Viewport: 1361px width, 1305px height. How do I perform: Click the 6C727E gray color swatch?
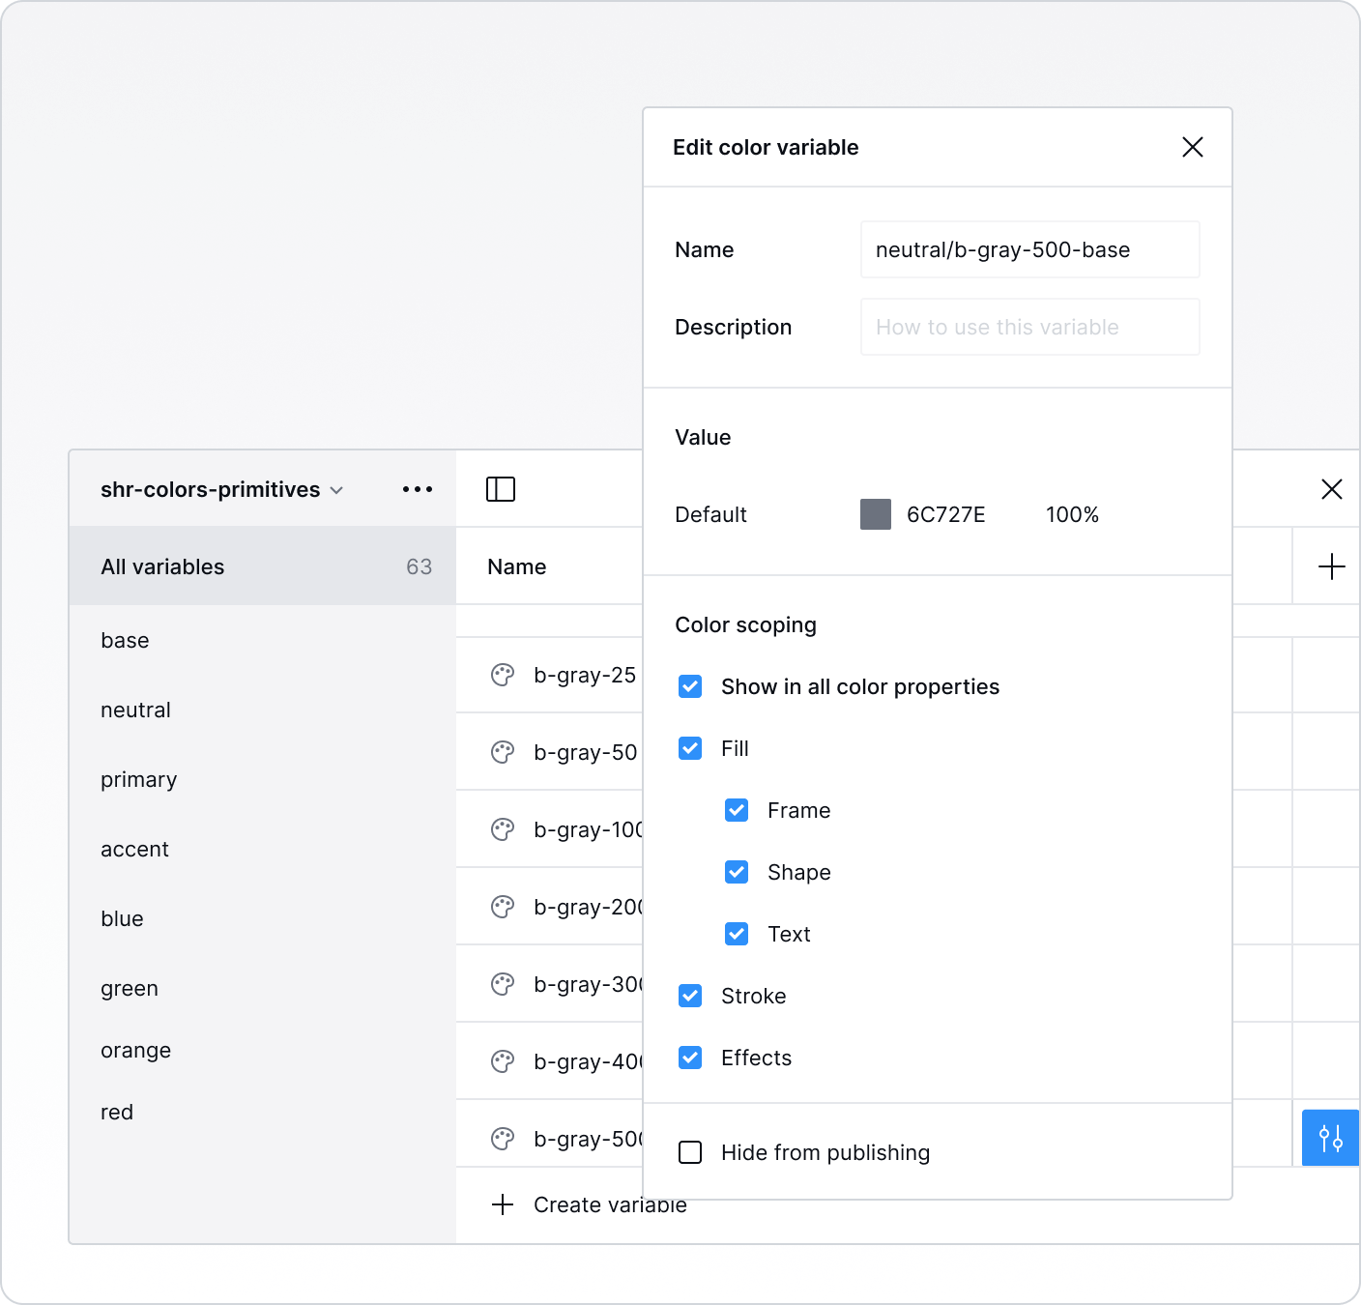pyautogui.click(x=875, y=514)
